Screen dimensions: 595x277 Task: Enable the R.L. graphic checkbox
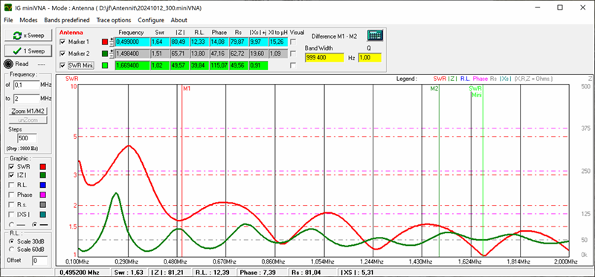pyautogui.click(x=11, y=186)
